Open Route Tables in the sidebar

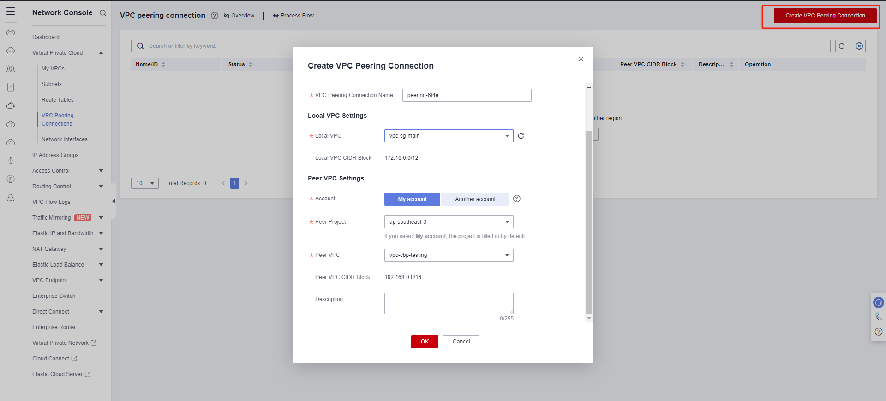(58, 100)
